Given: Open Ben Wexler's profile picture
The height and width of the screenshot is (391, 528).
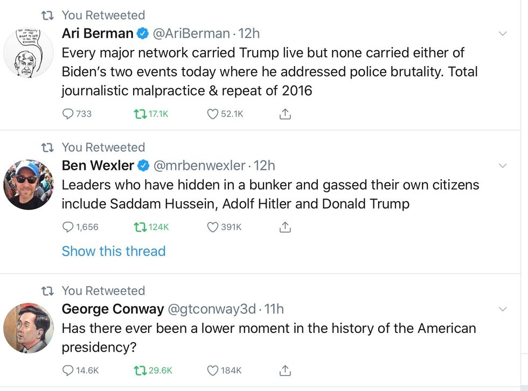Looking at the screenshot, I should click(29, 184).
